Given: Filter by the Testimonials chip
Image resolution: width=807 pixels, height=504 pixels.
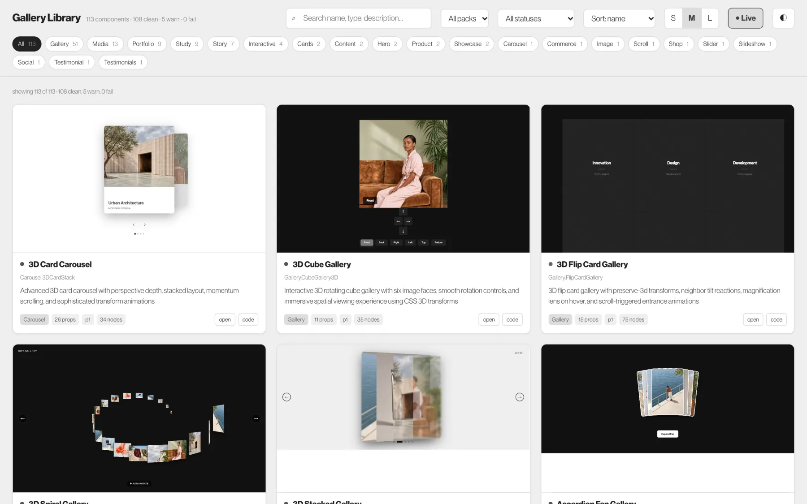Looking at the screenshot, I should coord(123,62).
